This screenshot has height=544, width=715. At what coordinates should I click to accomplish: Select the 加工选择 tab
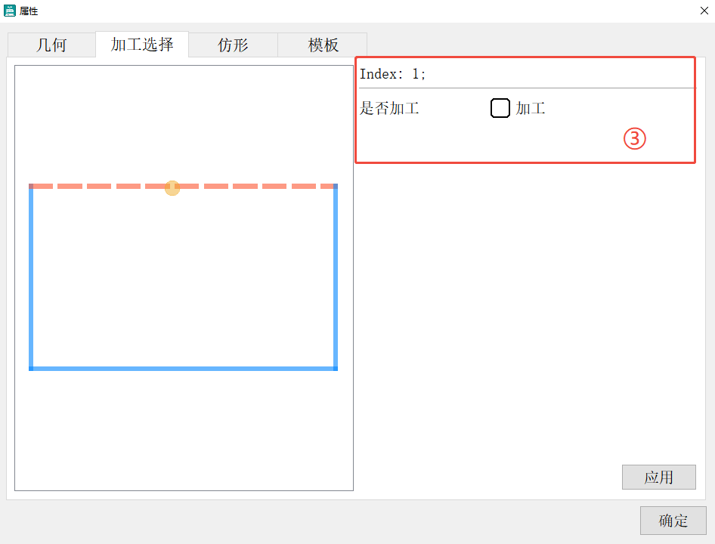142,45
